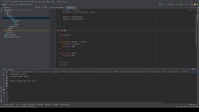Viewport: 199px width, 112px height.
Task: Click the Build project hammer icon
Action: pos(164,4)
